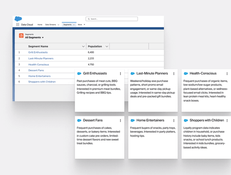
Task: Open the App Launcher grid icon
Action: [18, 25]
